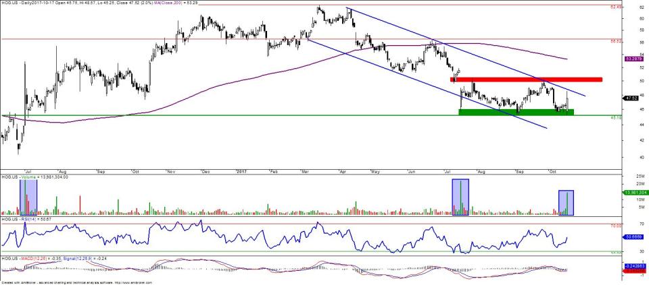Select the blue volume highlight box near July 2017
This screenshot has height=285, width=649.
tap(460, 197)
